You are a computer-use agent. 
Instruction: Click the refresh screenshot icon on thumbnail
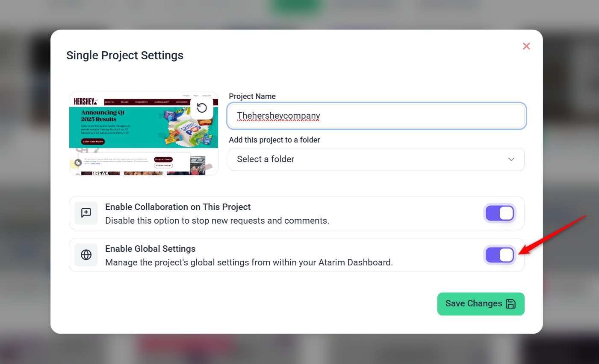click(x=202, y=108)
